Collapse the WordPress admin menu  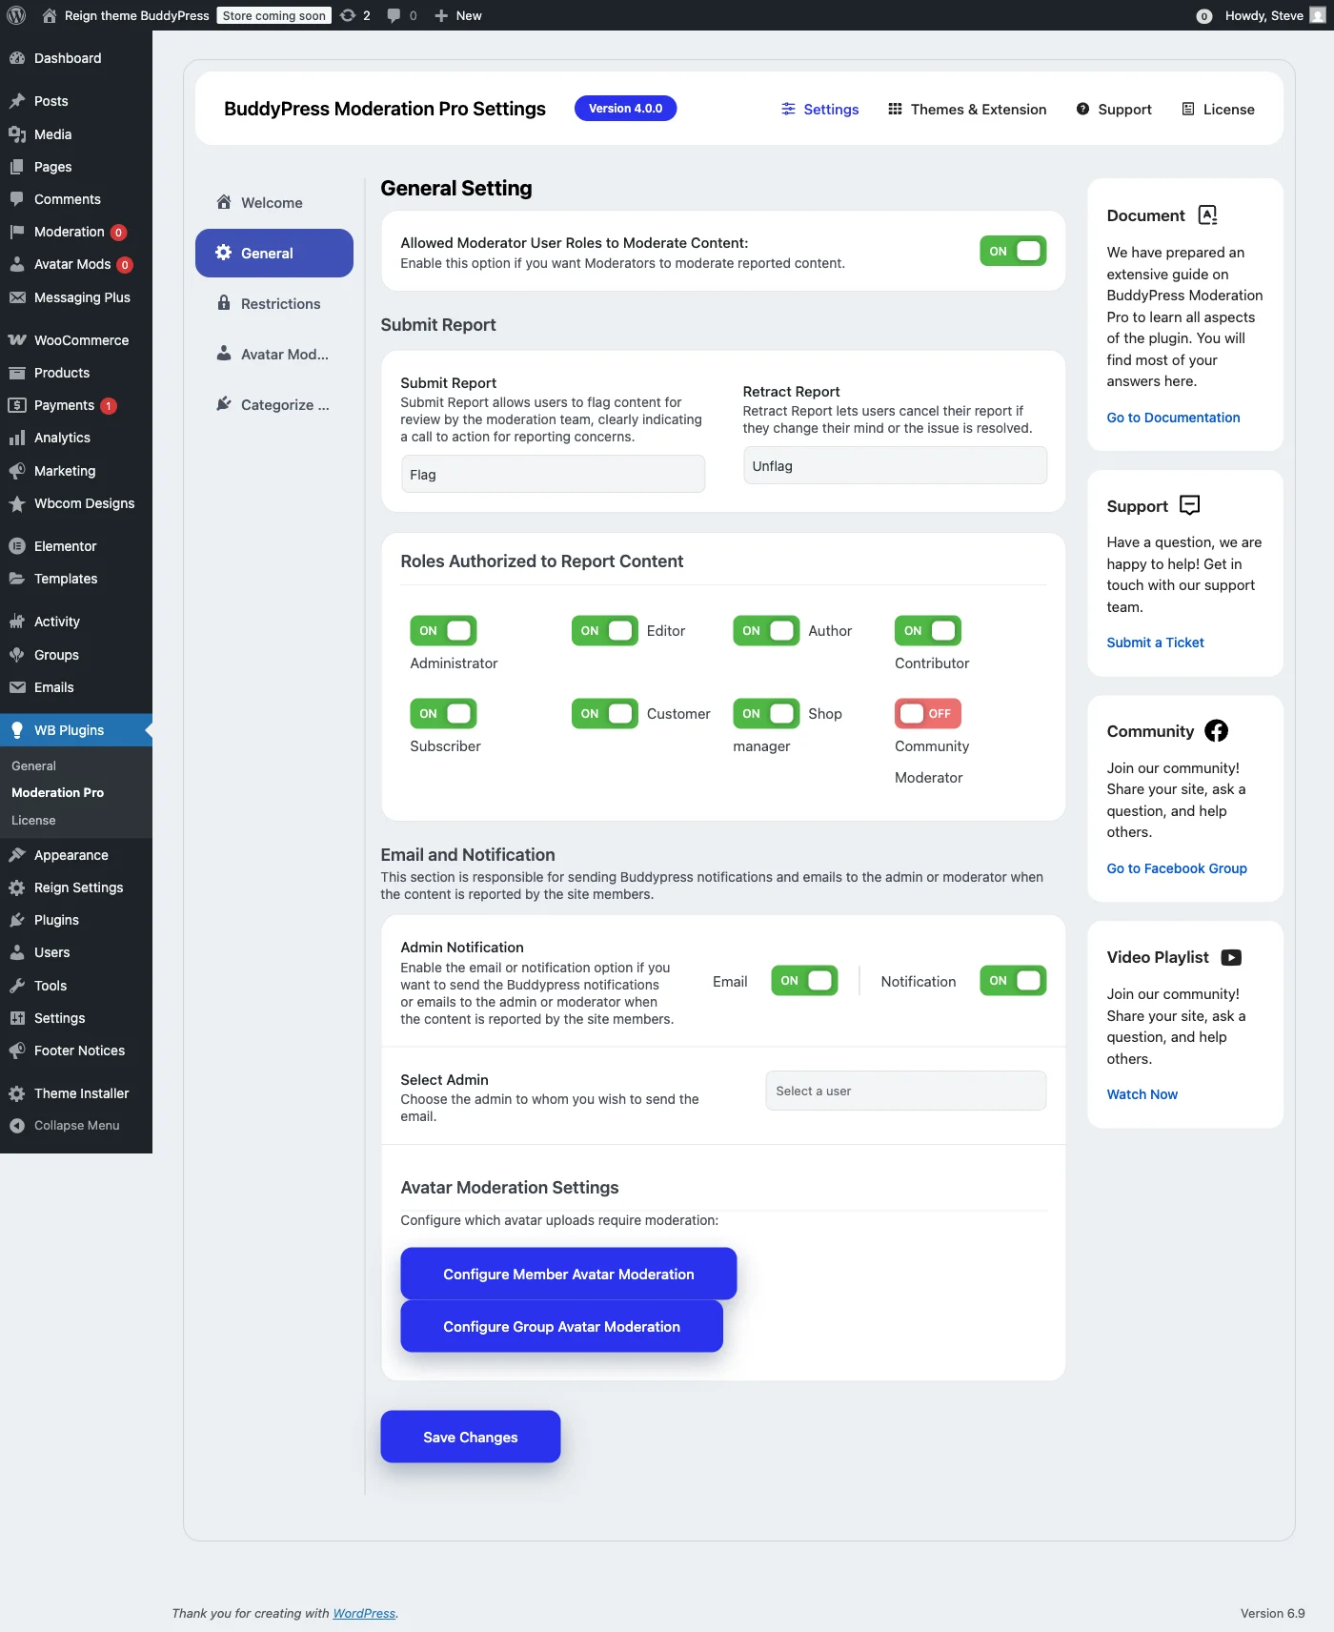pos(76,1126)
